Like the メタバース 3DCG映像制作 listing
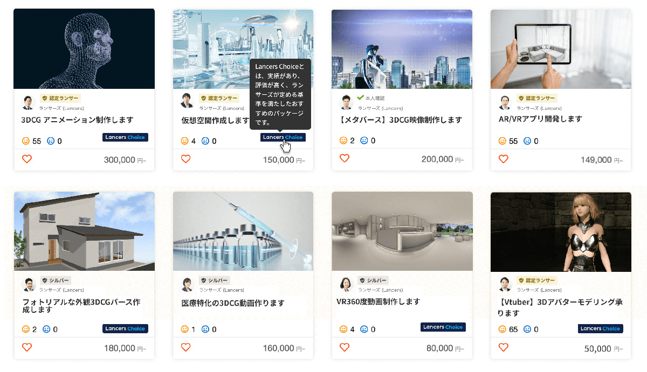 [345, 158]
